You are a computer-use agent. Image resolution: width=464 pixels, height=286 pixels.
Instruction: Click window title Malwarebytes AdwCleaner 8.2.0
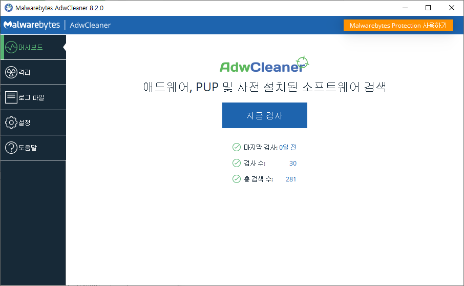(59, 8)
